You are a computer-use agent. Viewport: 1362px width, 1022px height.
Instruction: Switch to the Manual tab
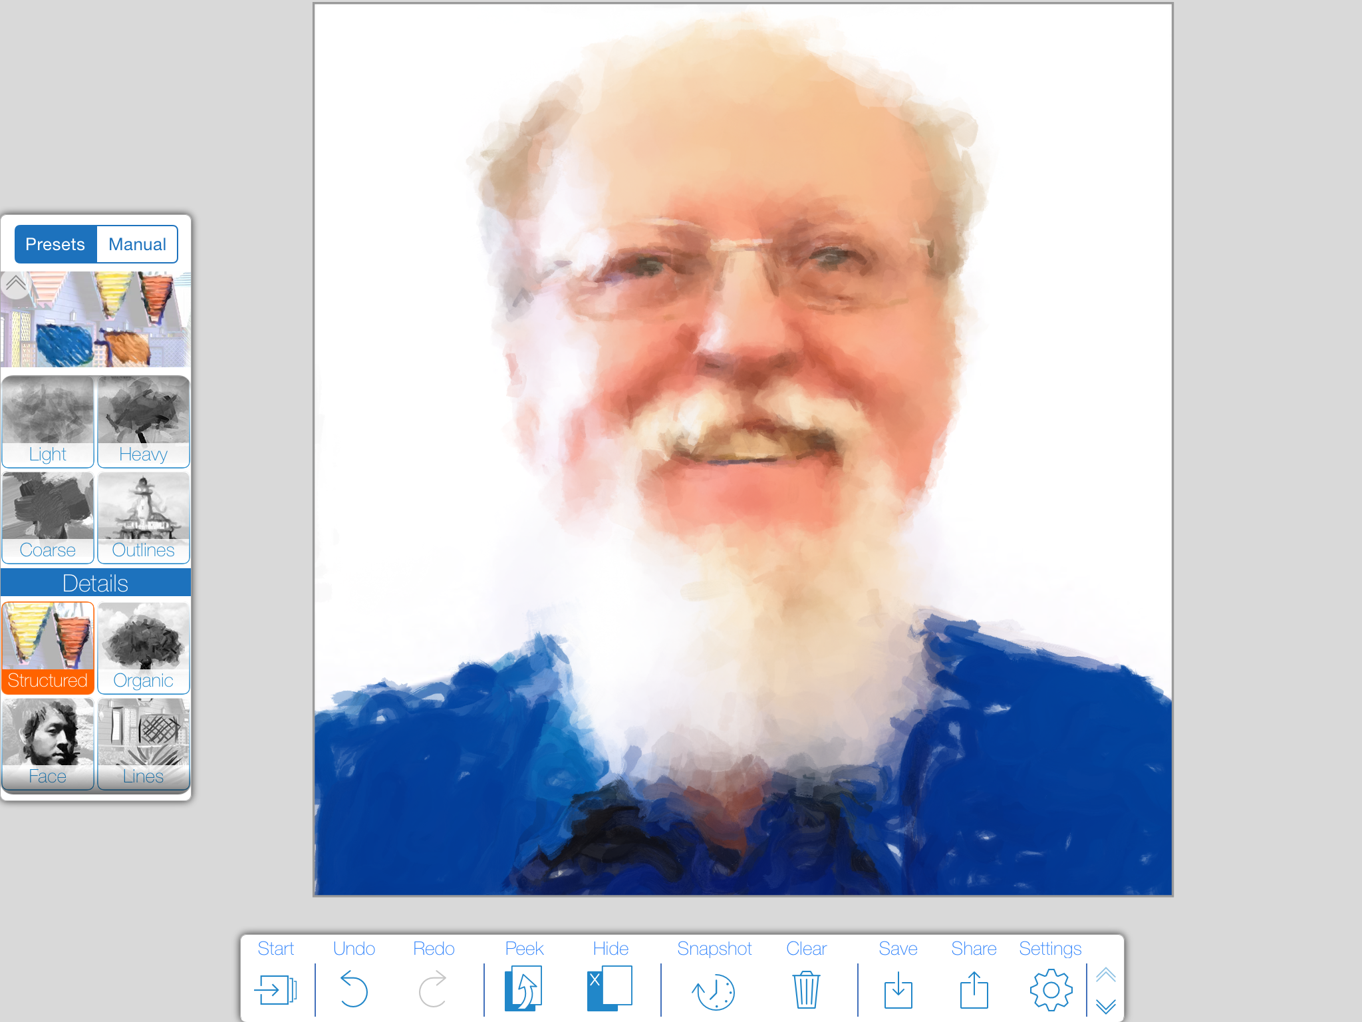tap(137, 244)
